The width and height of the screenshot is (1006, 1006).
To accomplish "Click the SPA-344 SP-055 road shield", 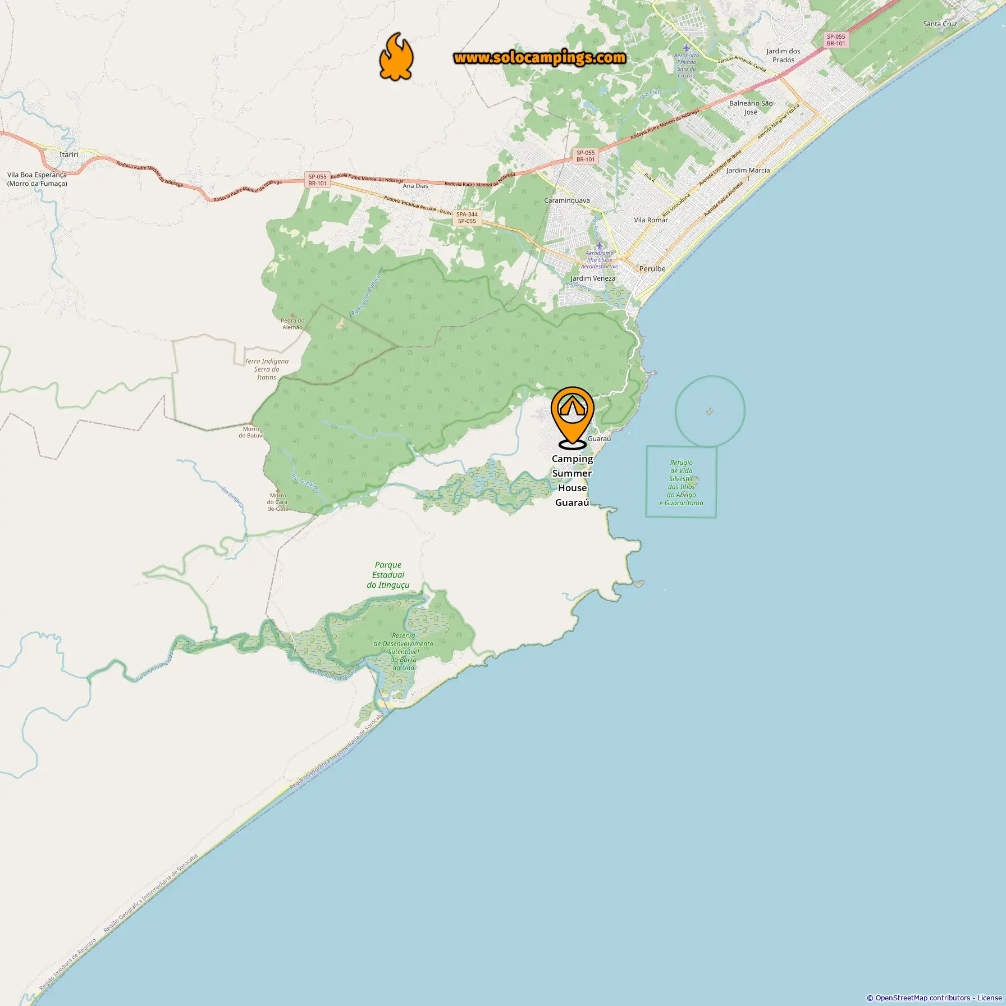I will [467, 217].
